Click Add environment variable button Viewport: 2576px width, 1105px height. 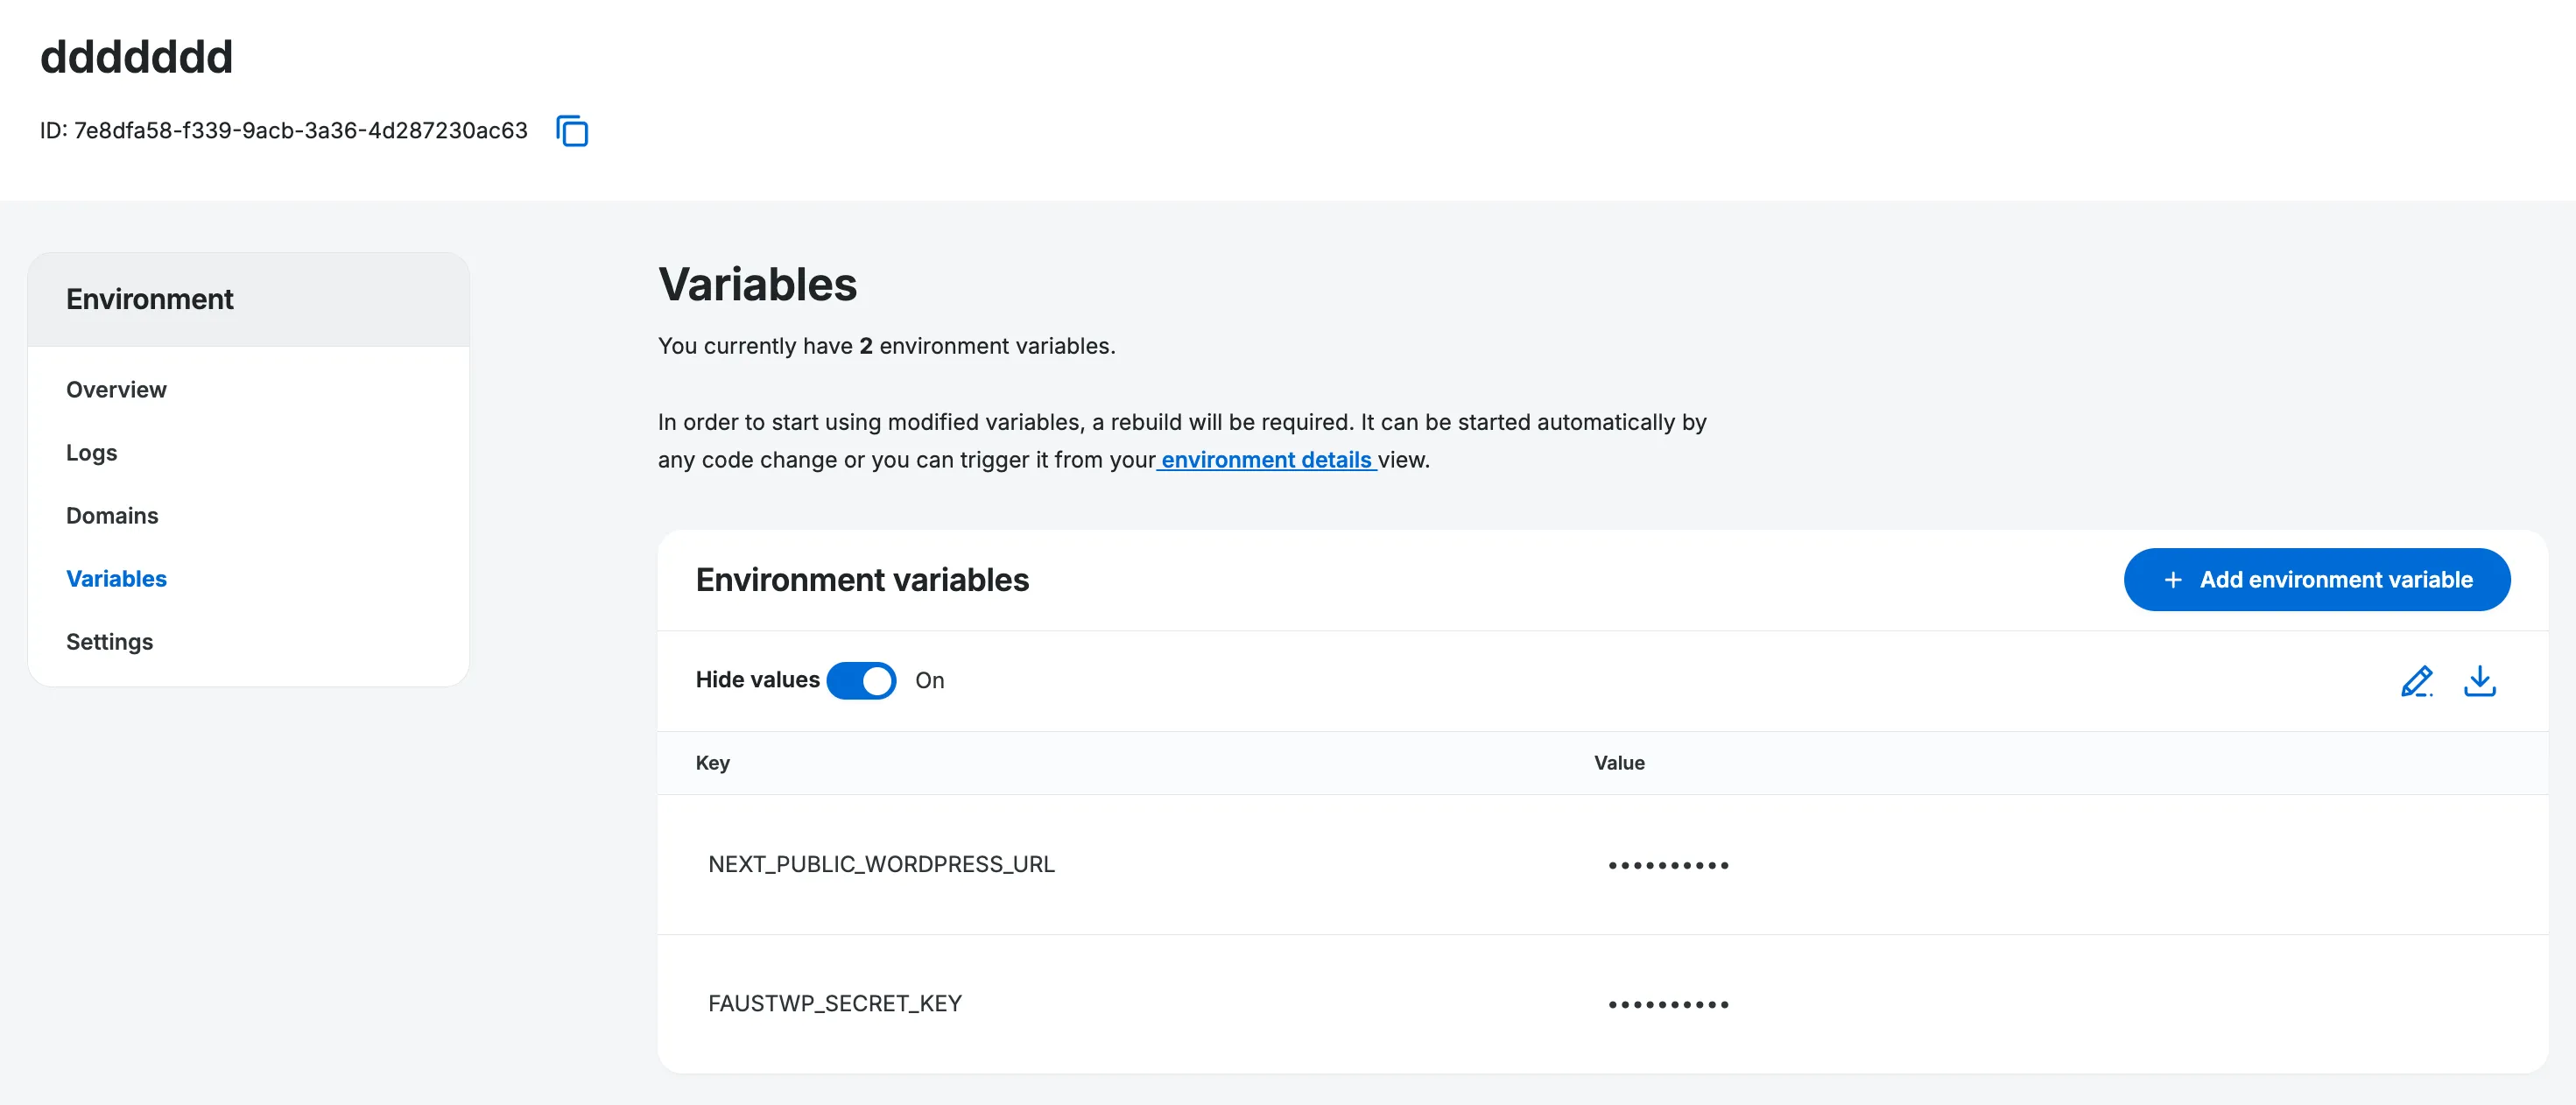point(2316,579)
